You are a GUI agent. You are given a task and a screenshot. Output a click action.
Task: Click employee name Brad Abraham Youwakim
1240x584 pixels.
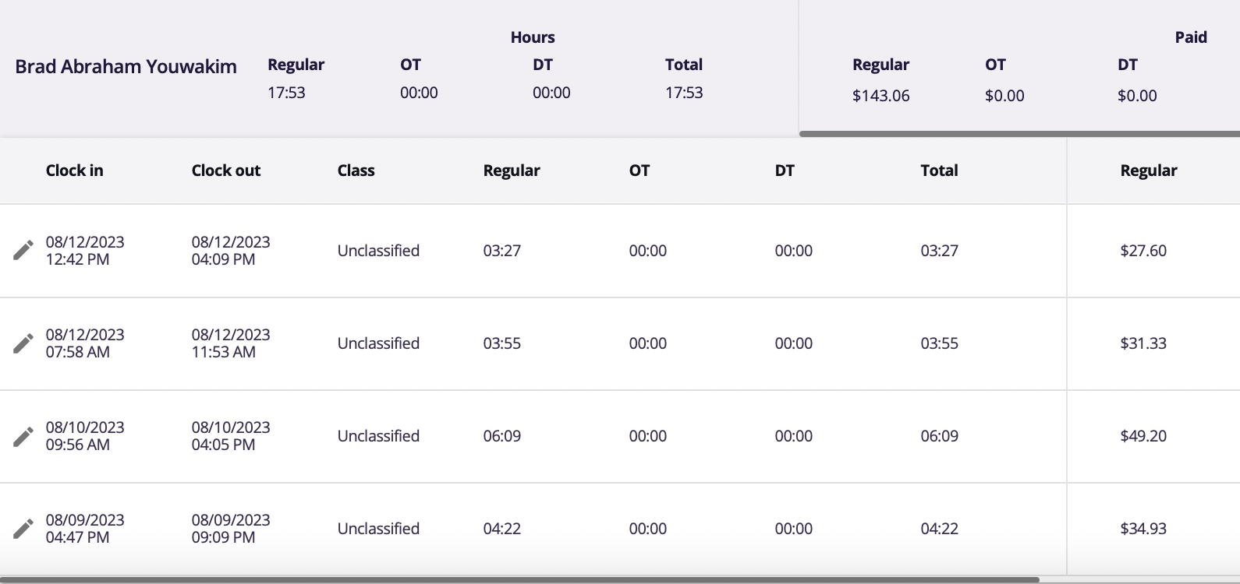pos(126,67)
